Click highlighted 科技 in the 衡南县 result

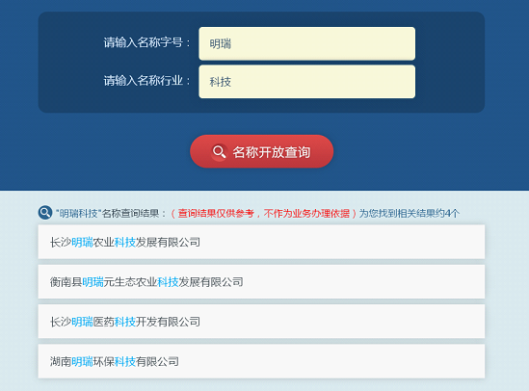[x=168, y=282]
